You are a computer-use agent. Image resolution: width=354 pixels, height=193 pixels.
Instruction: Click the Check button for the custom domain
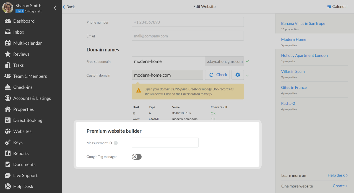(217, 75)
